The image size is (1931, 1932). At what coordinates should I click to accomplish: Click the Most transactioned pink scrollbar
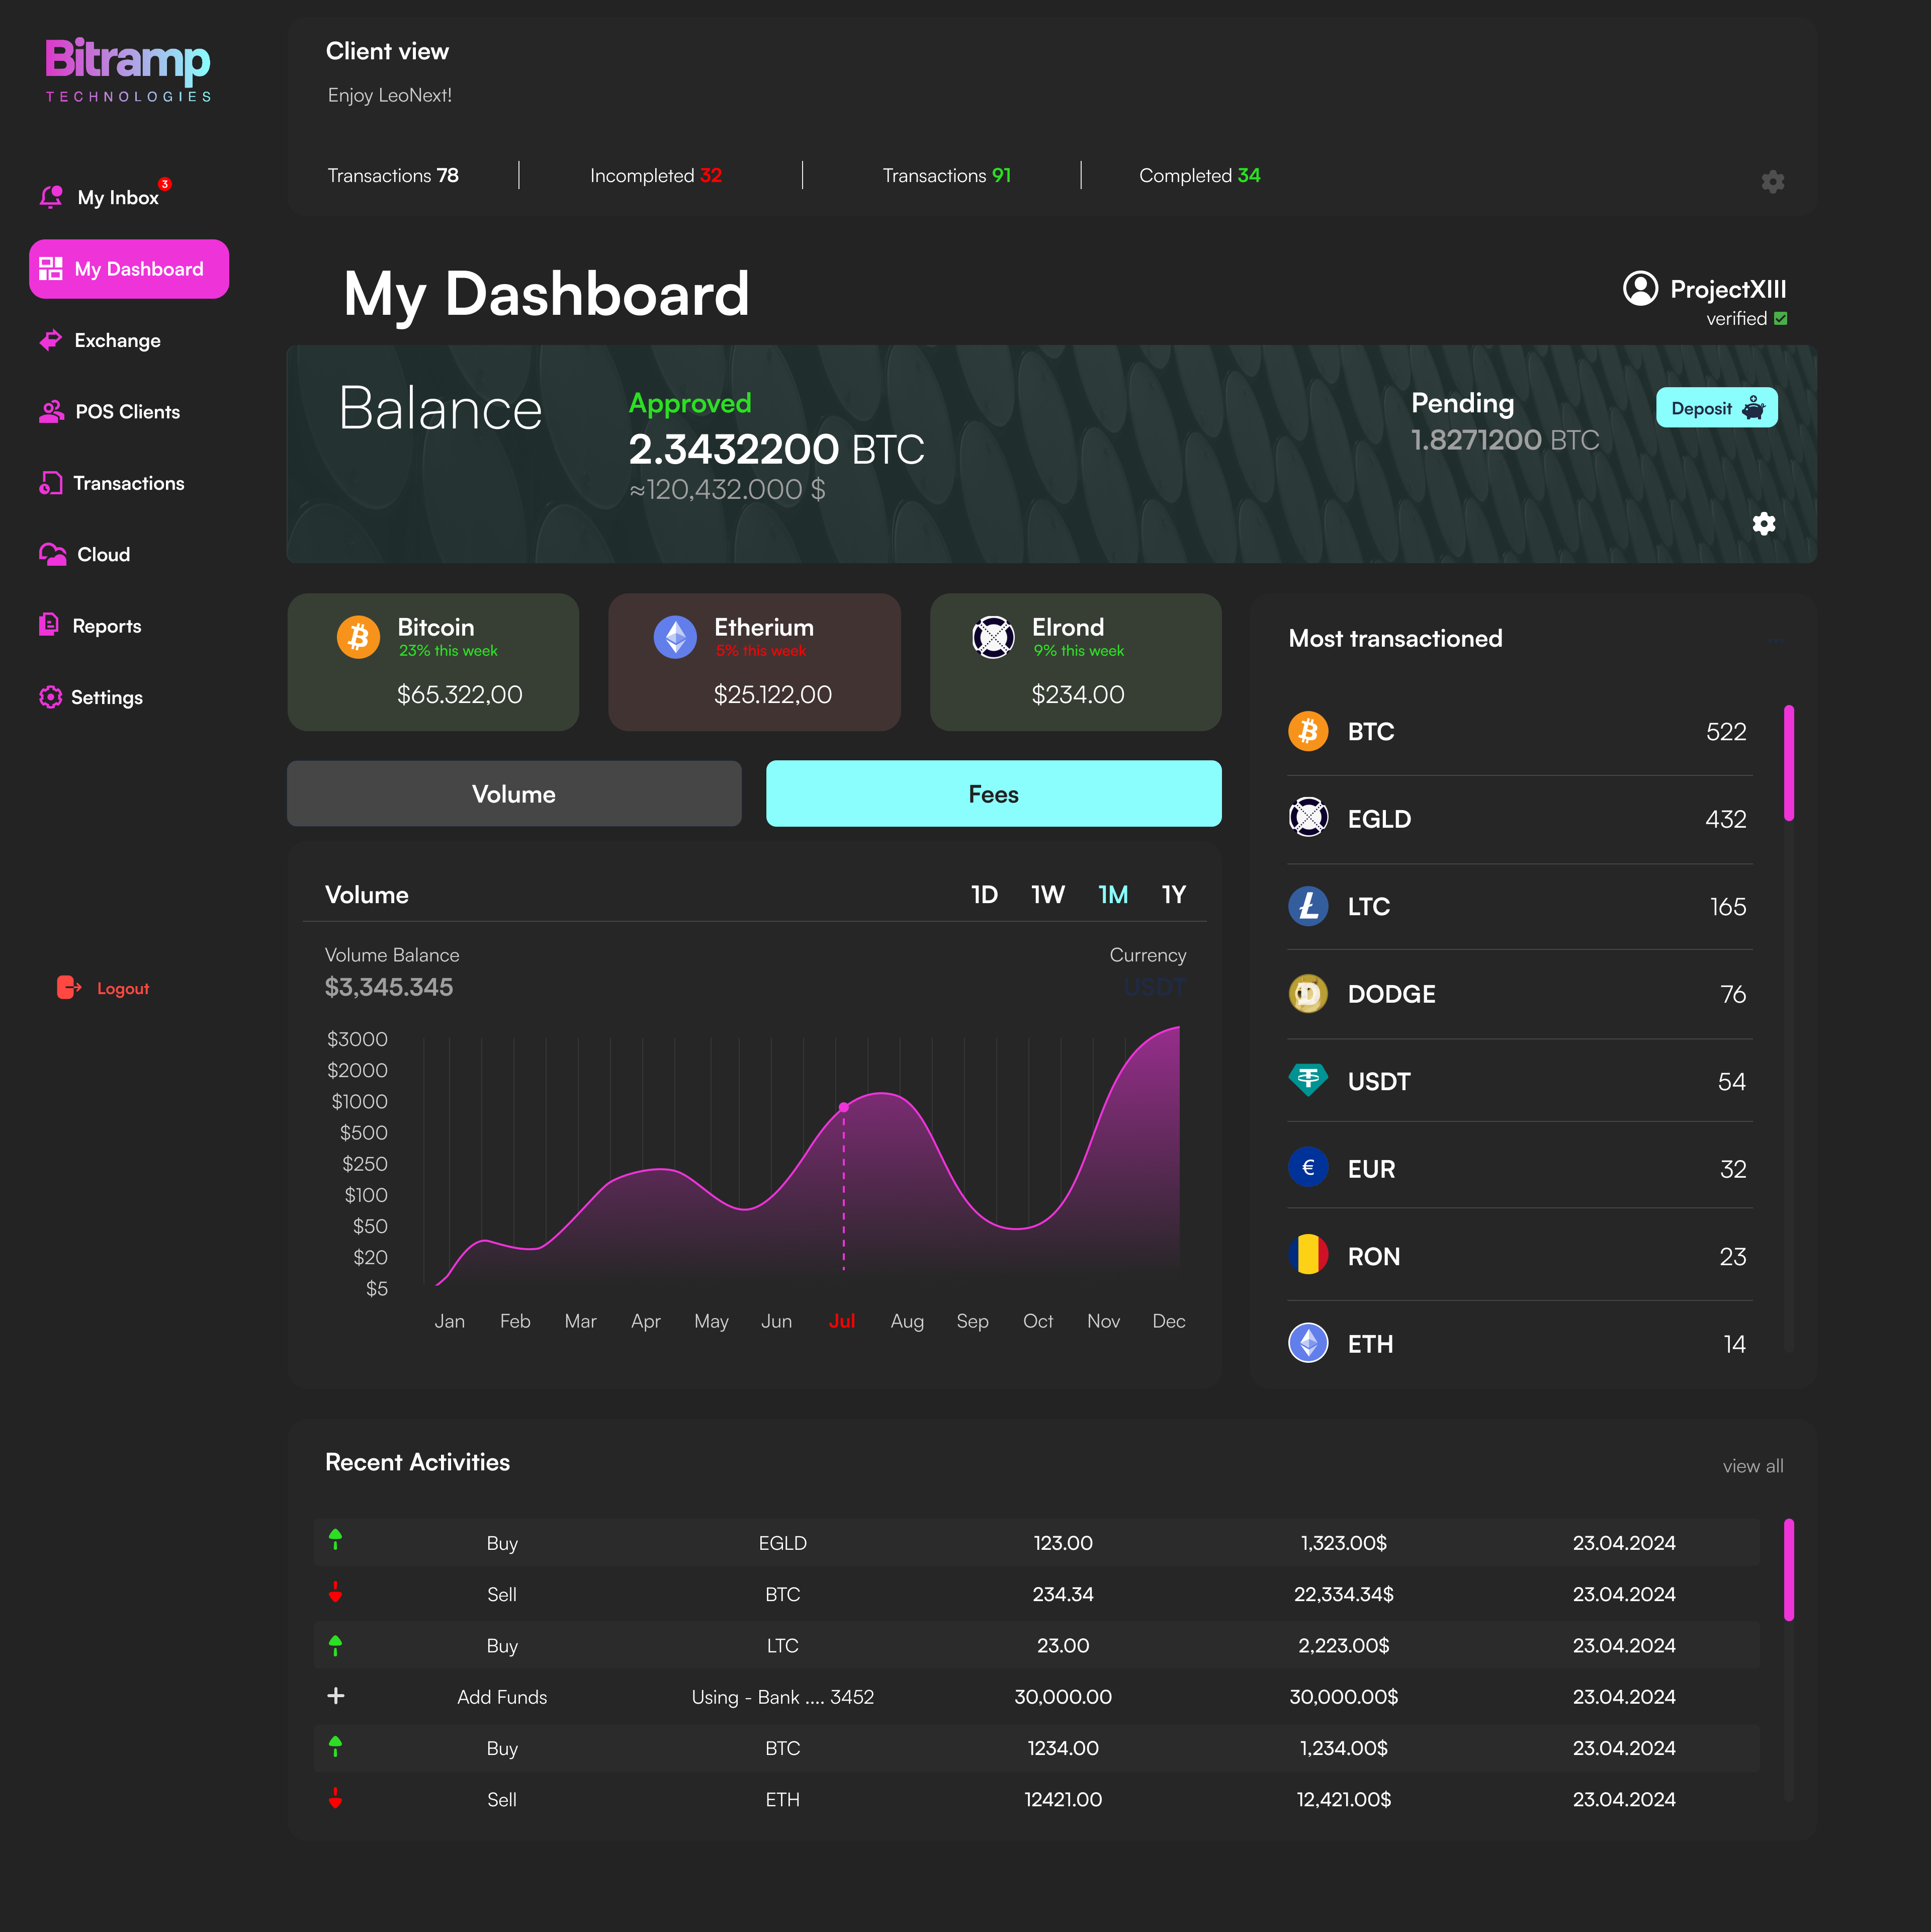(x=1788, y=763)
